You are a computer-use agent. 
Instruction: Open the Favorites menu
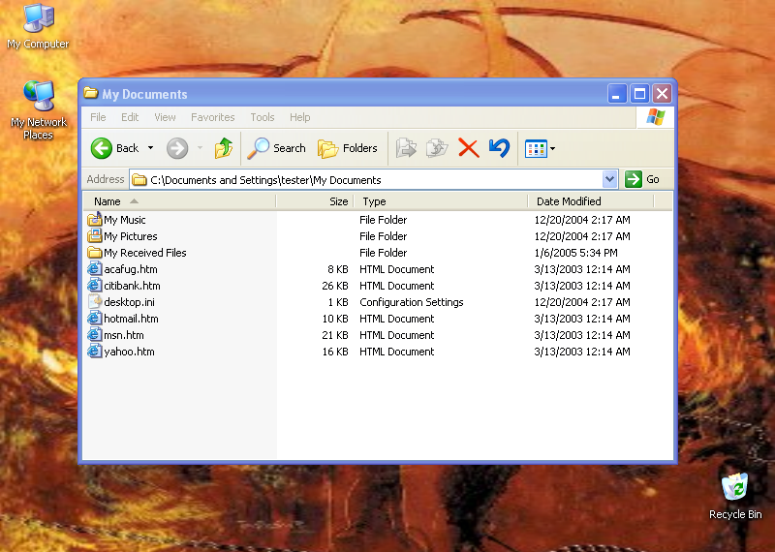pos(213,117)
